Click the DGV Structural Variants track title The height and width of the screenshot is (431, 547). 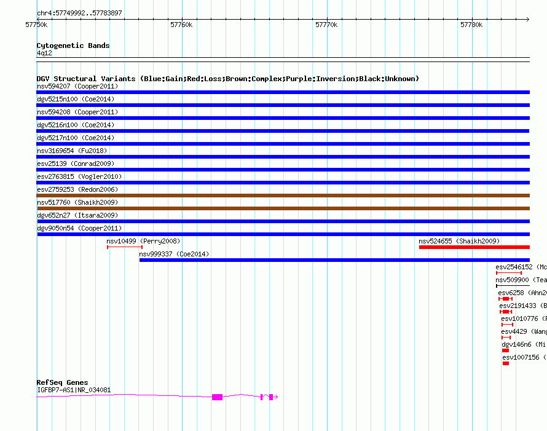228,79
